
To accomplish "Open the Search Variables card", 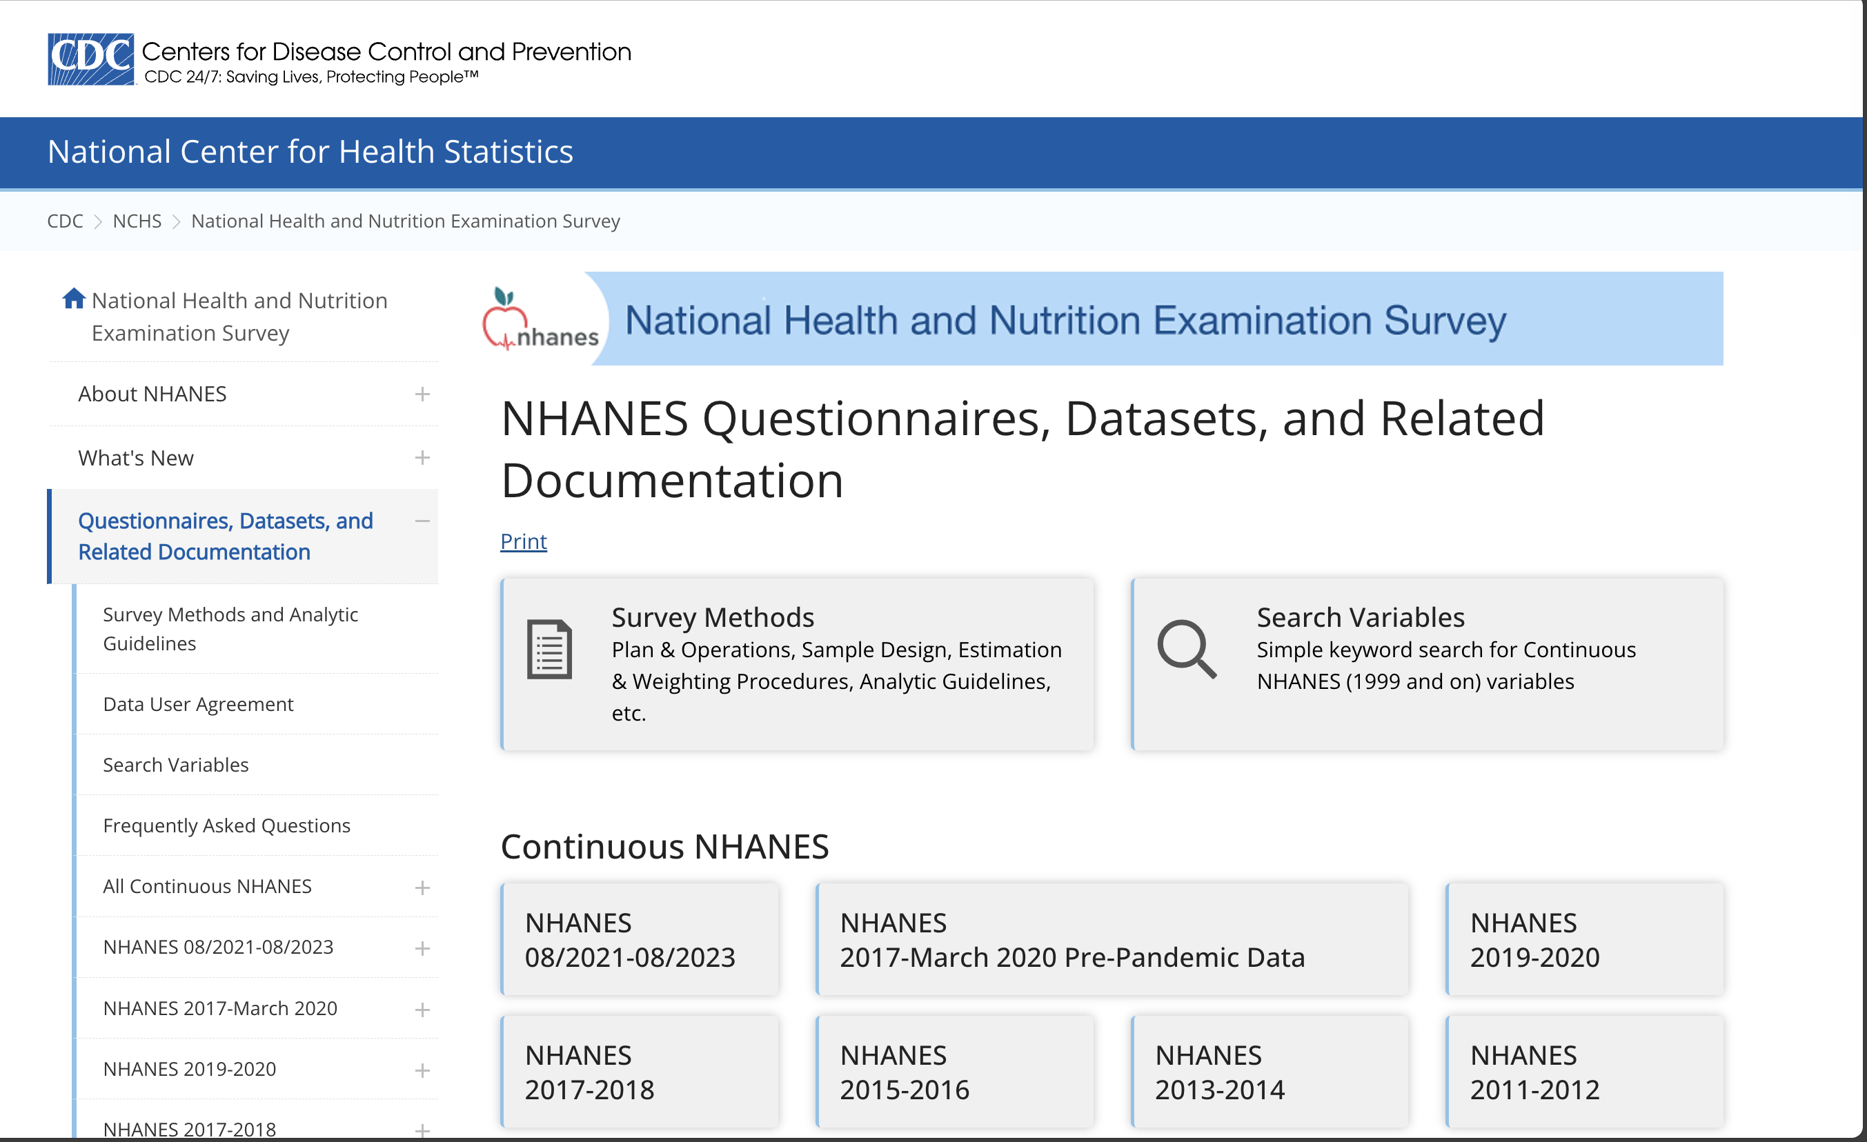I will [x=1428, y=664].
